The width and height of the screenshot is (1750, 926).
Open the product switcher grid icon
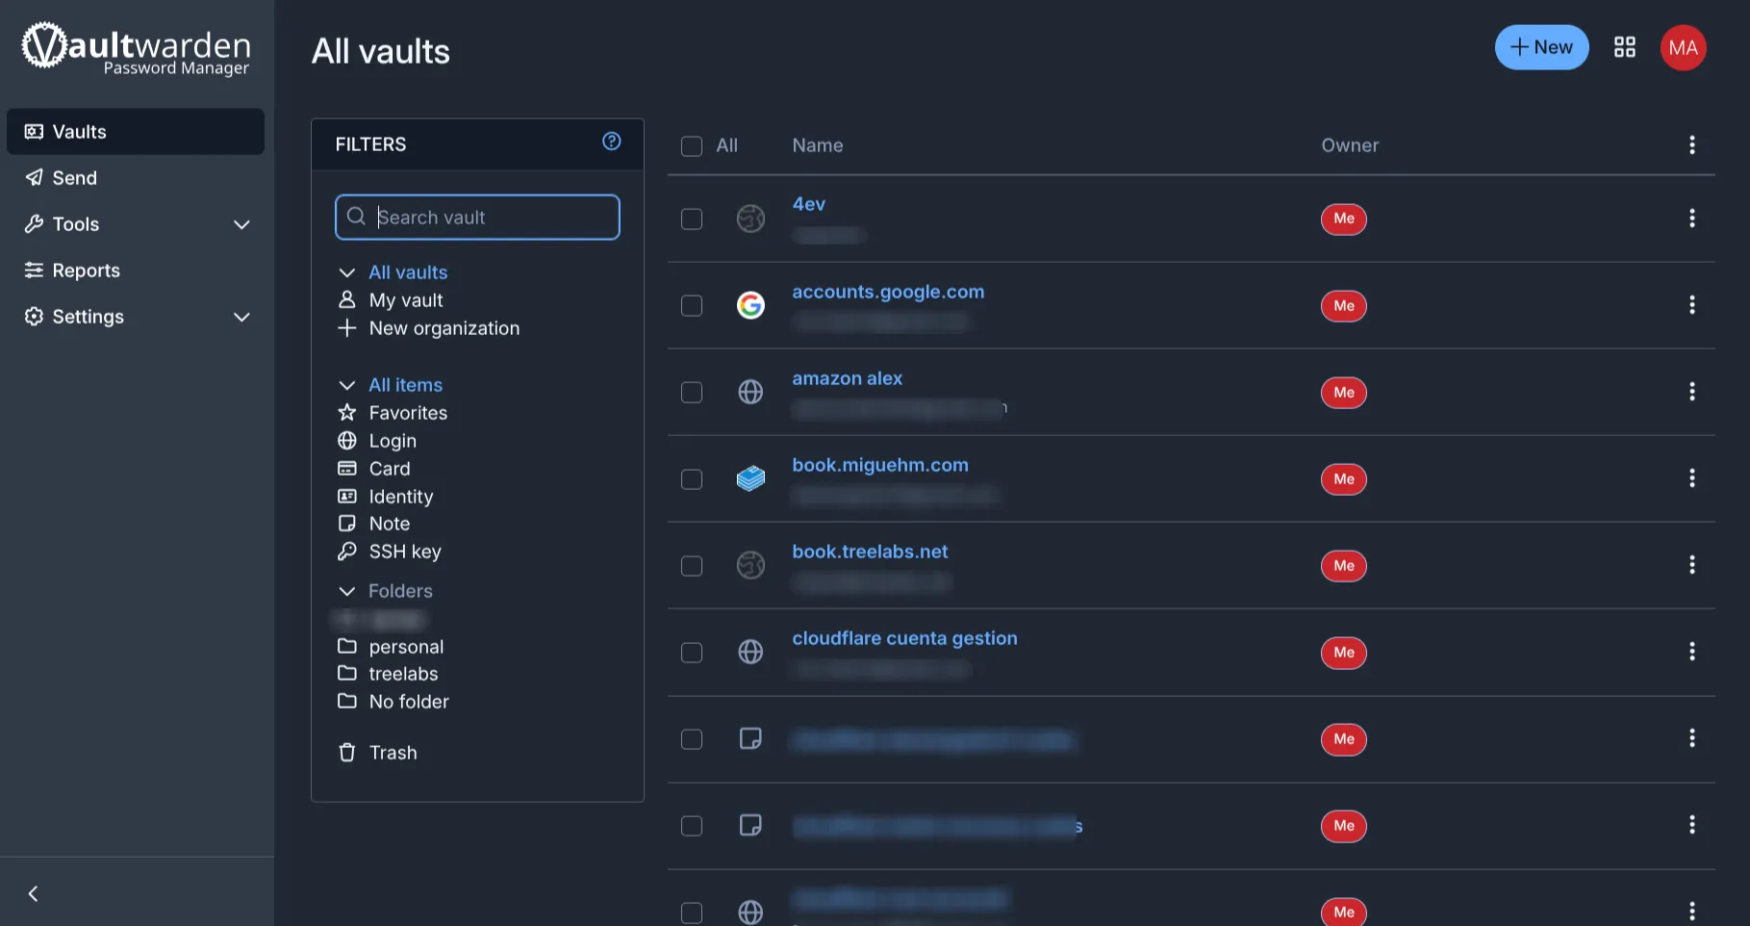click(1624, 47)
